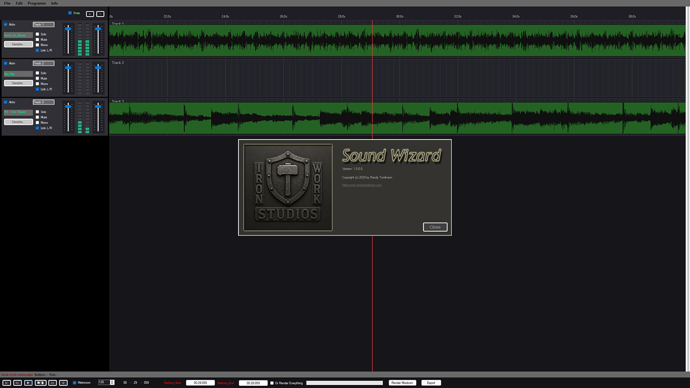Viewport: 690px width, 388px height.
Task: Open the Edit menu
Action: point(19,3)
